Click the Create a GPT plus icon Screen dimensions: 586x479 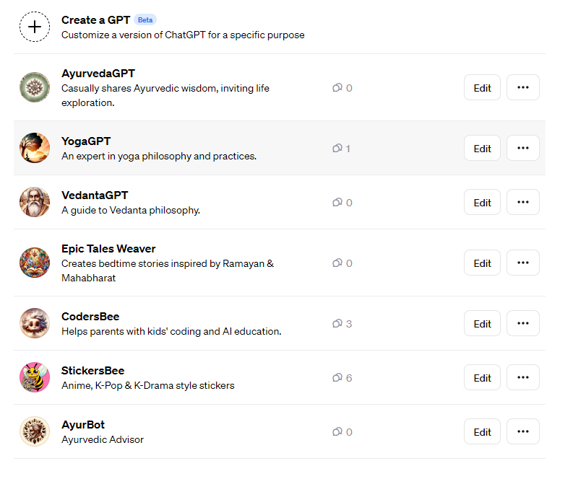click(x=34, y=27)
